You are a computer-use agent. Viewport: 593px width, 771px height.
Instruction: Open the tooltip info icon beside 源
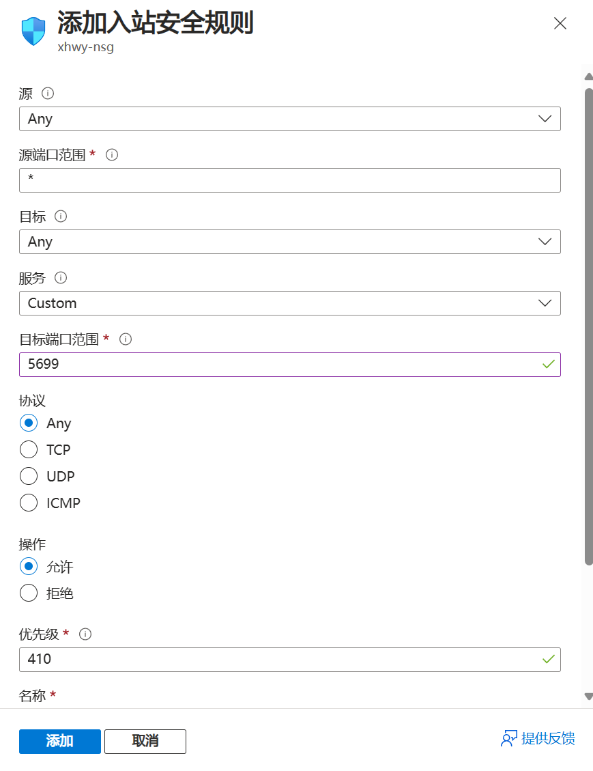coord(47,94)
